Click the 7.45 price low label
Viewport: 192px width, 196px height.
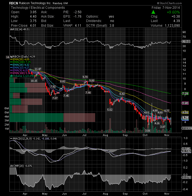[x=66, y=96]
